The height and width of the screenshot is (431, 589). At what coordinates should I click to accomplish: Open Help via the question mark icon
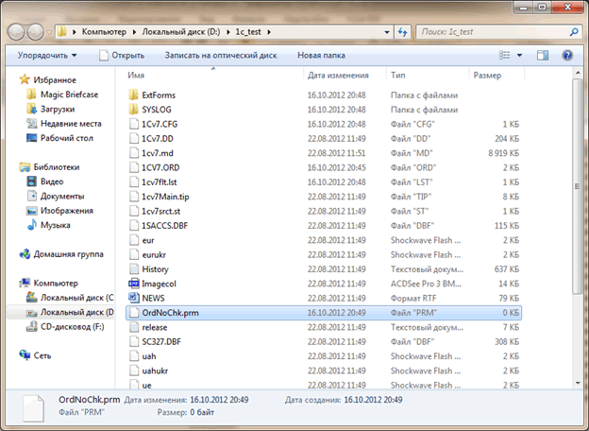pyautogui.click(x=567, y=55)
